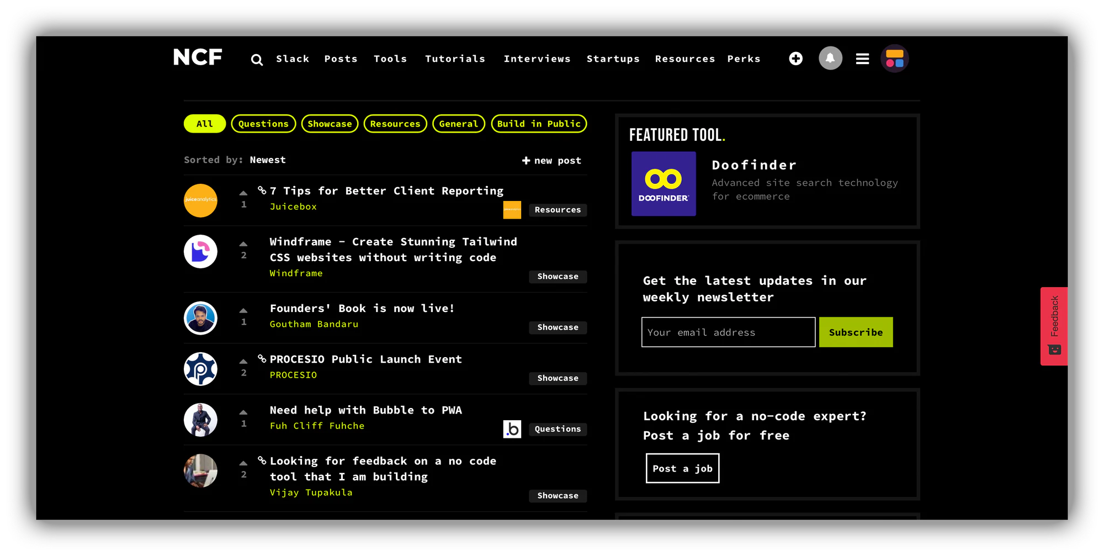Select the Questions filter pill

click(263, 124)
